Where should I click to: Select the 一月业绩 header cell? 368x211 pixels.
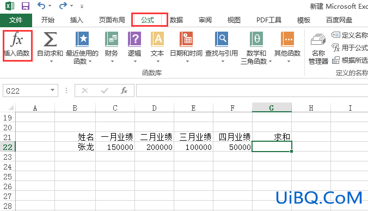coord(115,137)
